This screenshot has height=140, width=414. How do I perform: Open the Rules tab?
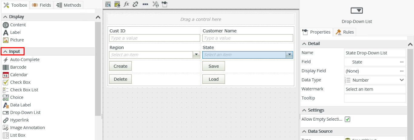click(x=345, y=32)
